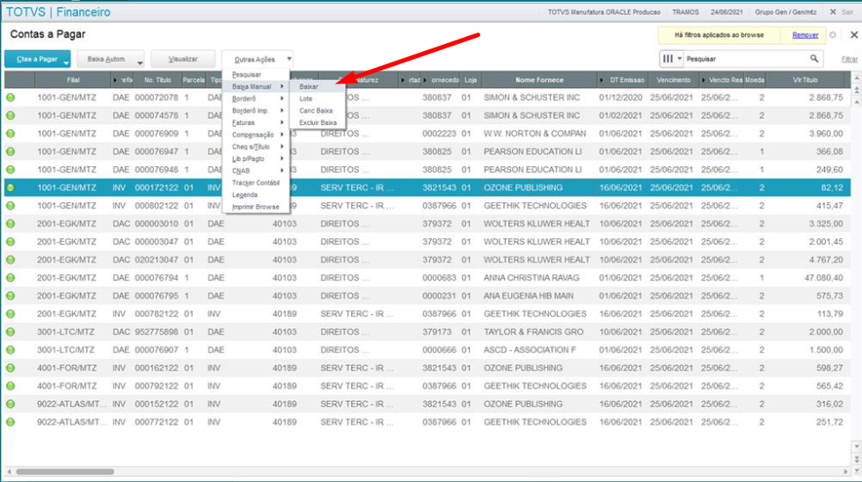Open browse settings gear icon
Viewport: 862px width, 482px height.
tap(833, 34)
